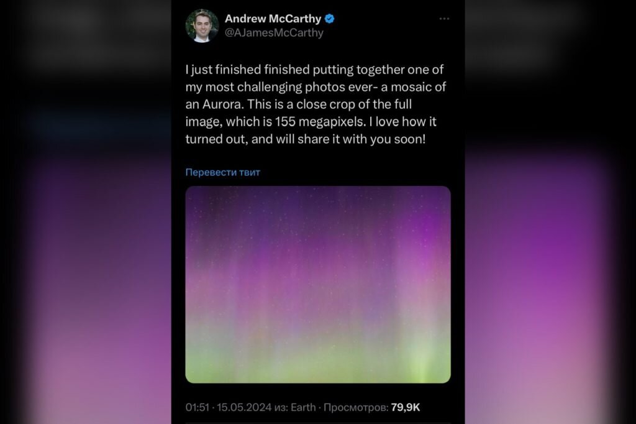
Task: Select the Earth location label
Action: point(303,407)
